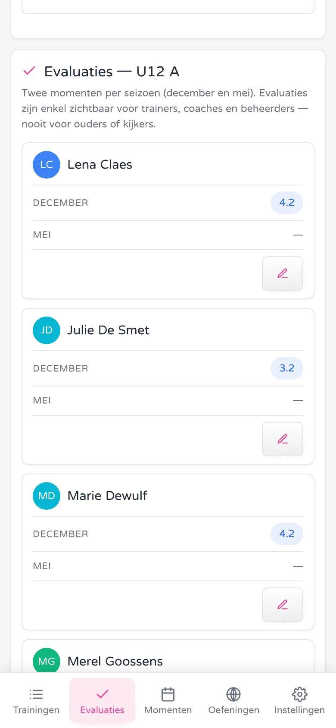Open Lena Claes December score 4.2 badge
The height and width of the screenshot is (728, 336).
click(x=287, y=203)
